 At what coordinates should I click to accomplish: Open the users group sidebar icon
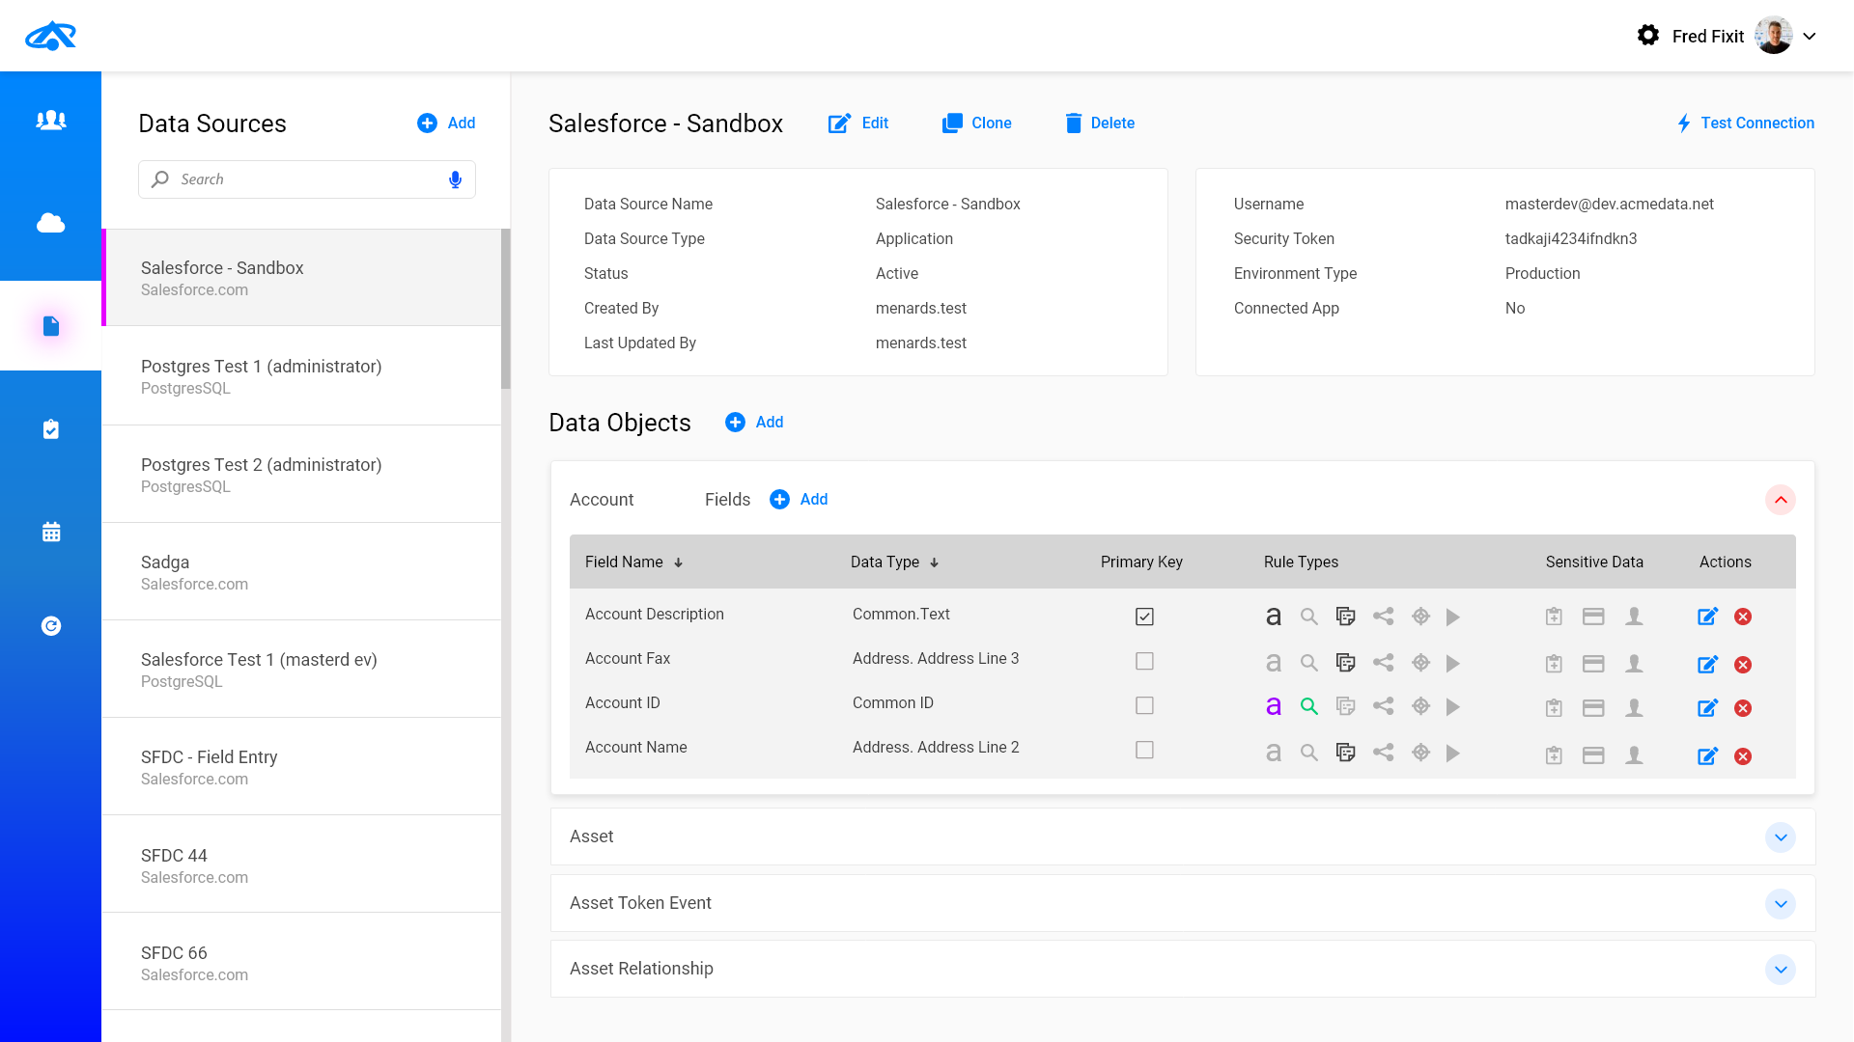(x=50, y=120)
